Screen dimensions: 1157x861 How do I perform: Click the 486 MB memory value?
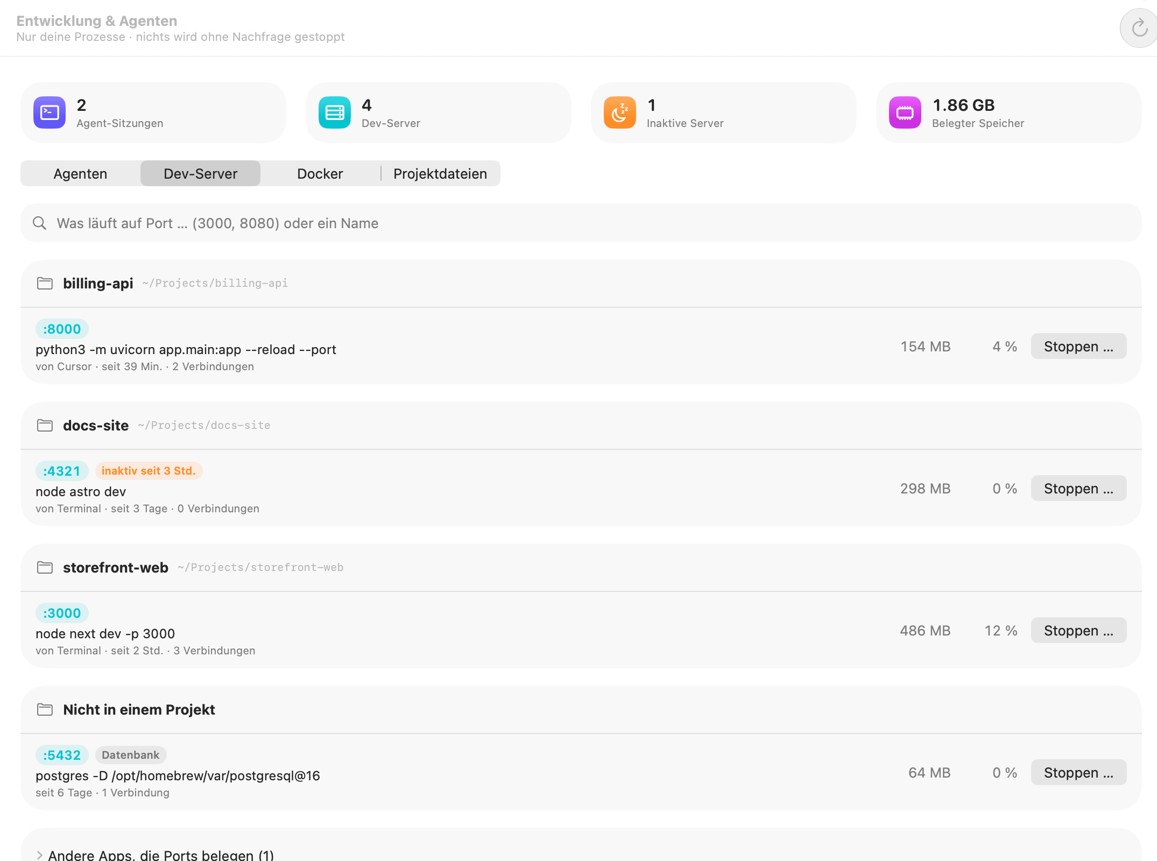pyautogui.click(x=925, y=631)
